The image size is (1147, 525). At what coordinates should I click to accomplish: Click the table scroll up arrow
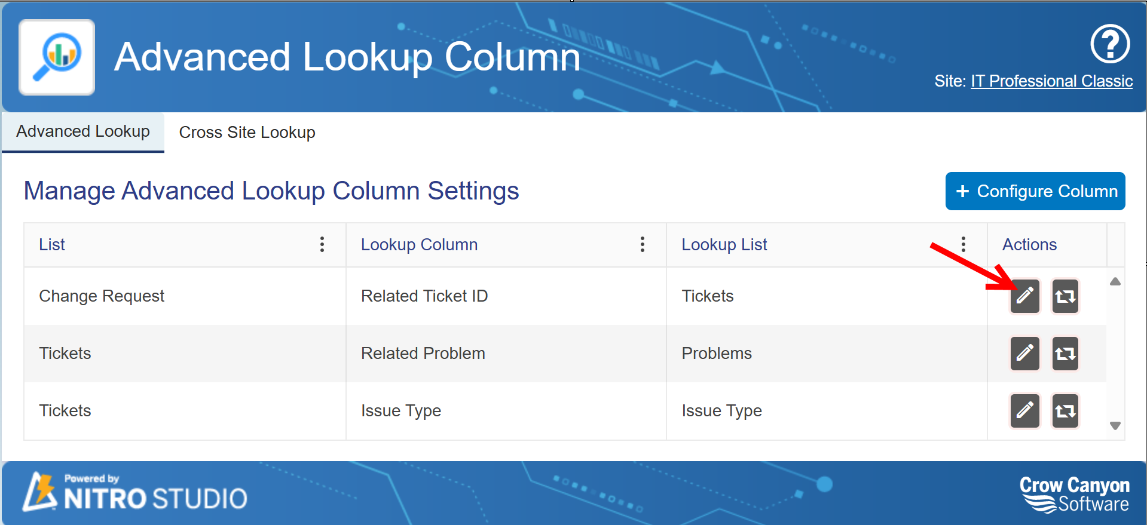click(1115, 281)
